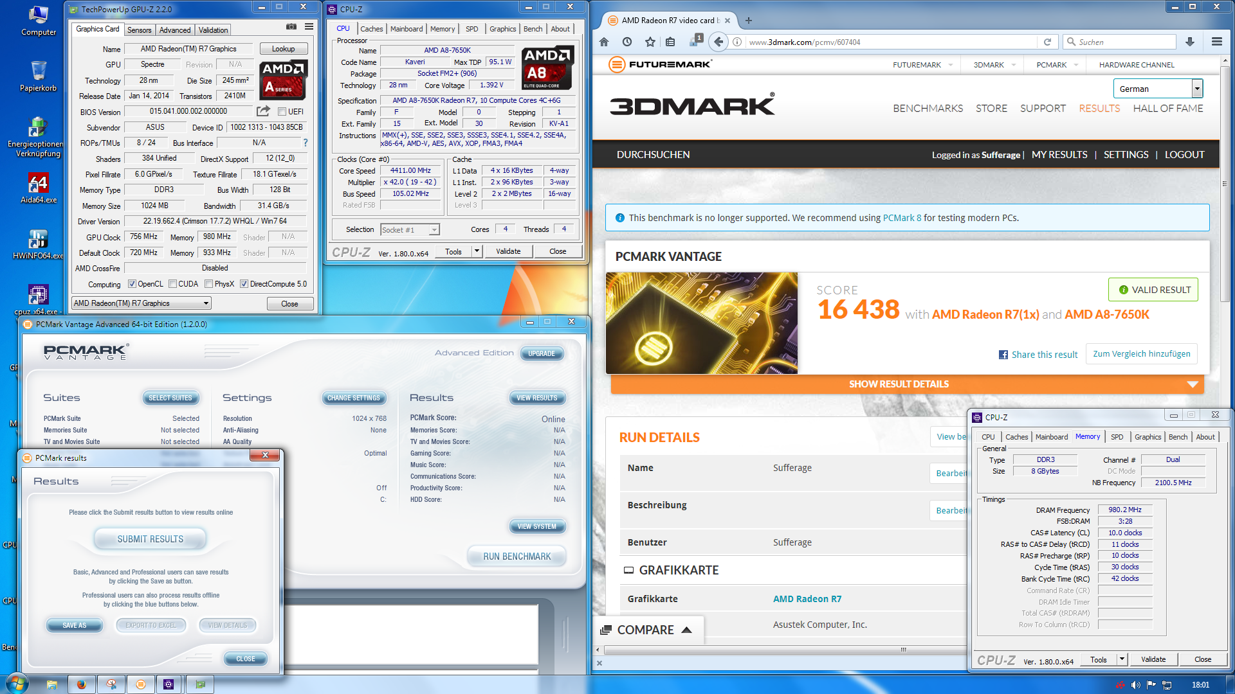Switch to the Advanced tab in GPU-Z

tap(175, 30)
